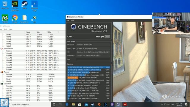Click the Type here to search box
The width and height of the screenshot is (190, 107).
(x=30, y=104)
